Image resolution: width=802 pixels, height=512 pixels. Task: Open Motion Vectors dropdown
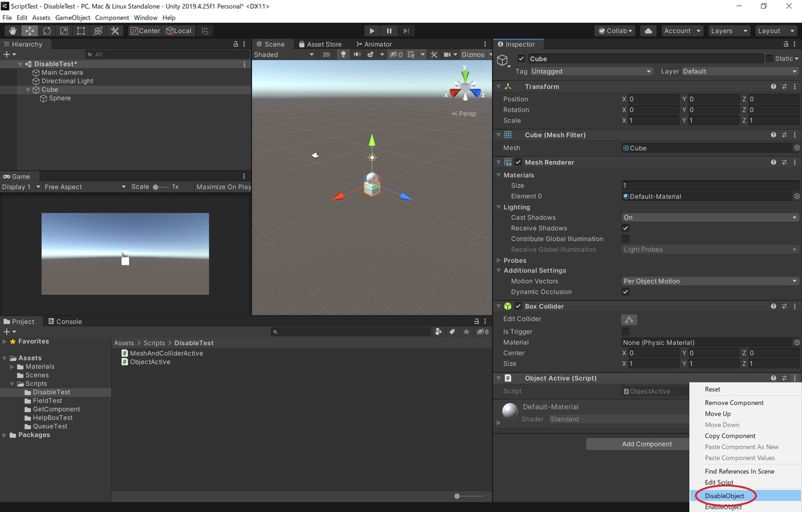710,281
